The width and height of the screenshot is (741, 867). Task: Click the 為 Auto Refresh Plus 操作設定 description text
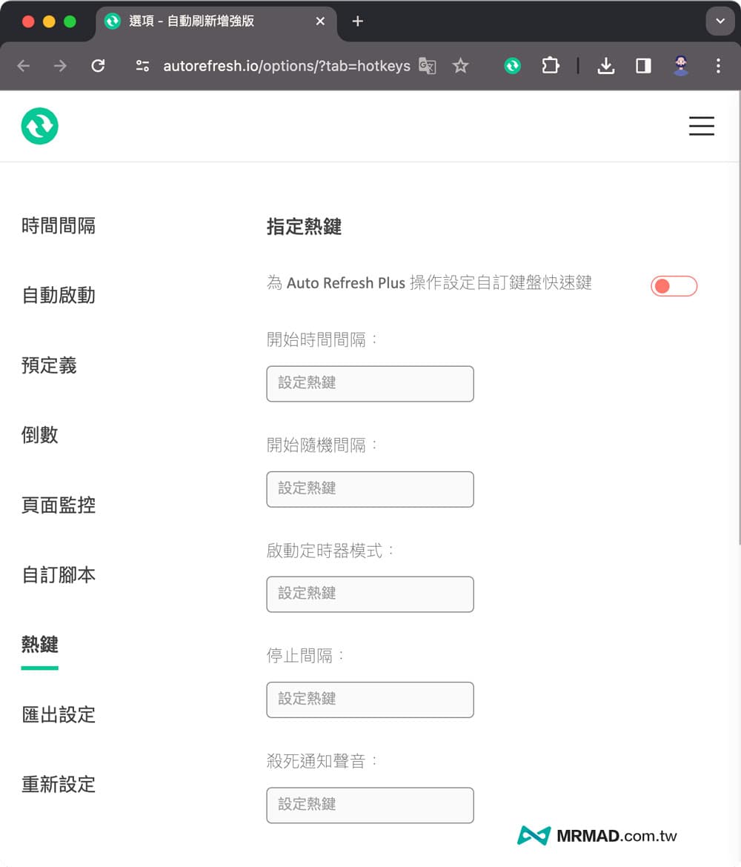pos(429,283)
